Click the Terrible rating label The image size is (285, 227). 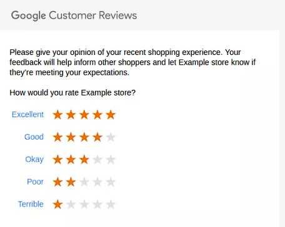pos(31,204)
